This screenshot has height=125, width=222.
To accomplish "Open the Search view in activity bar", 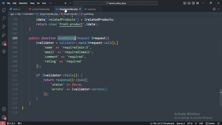I will pyautogui.click(x=4, y=18).
